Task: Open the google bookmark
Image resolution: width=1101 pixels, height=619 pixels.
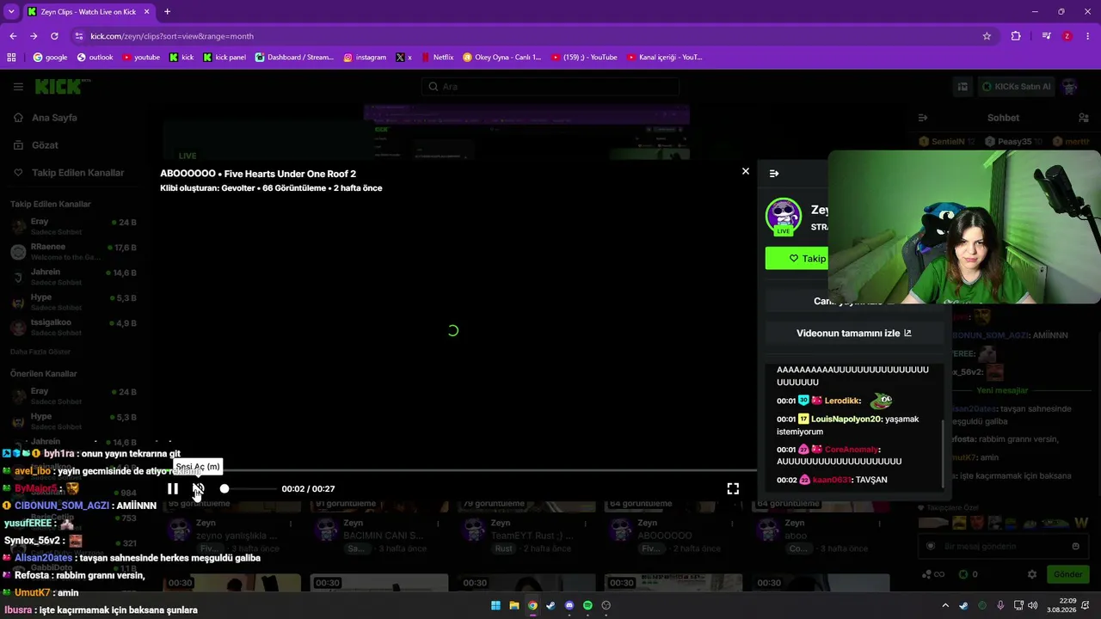Action: 50,58
